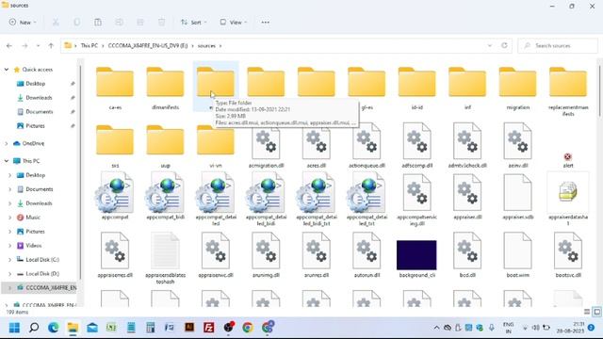This screenshot has height=339, width=603.
Task: Show hidden system tray icons
Action: (436, 328)
